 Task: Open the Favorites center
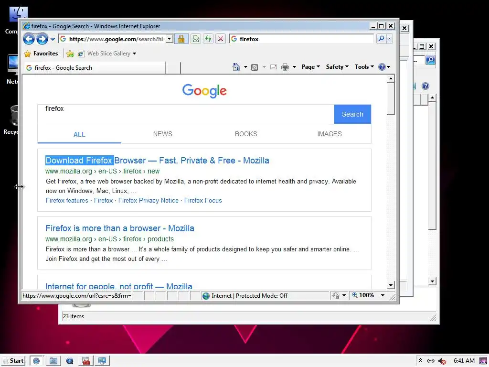click(41, 54)
